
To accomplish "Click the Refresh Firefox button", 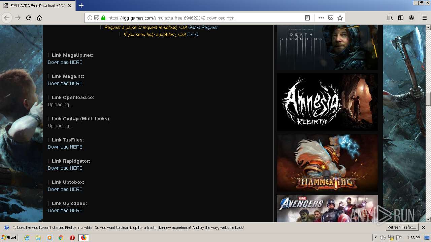I will coord(402,227).
